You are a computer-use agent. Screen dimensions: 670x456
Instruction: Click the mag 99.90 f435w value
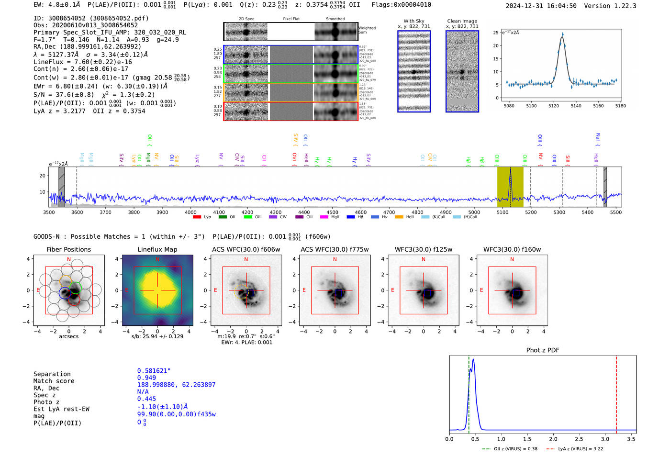tap(177, 414)
